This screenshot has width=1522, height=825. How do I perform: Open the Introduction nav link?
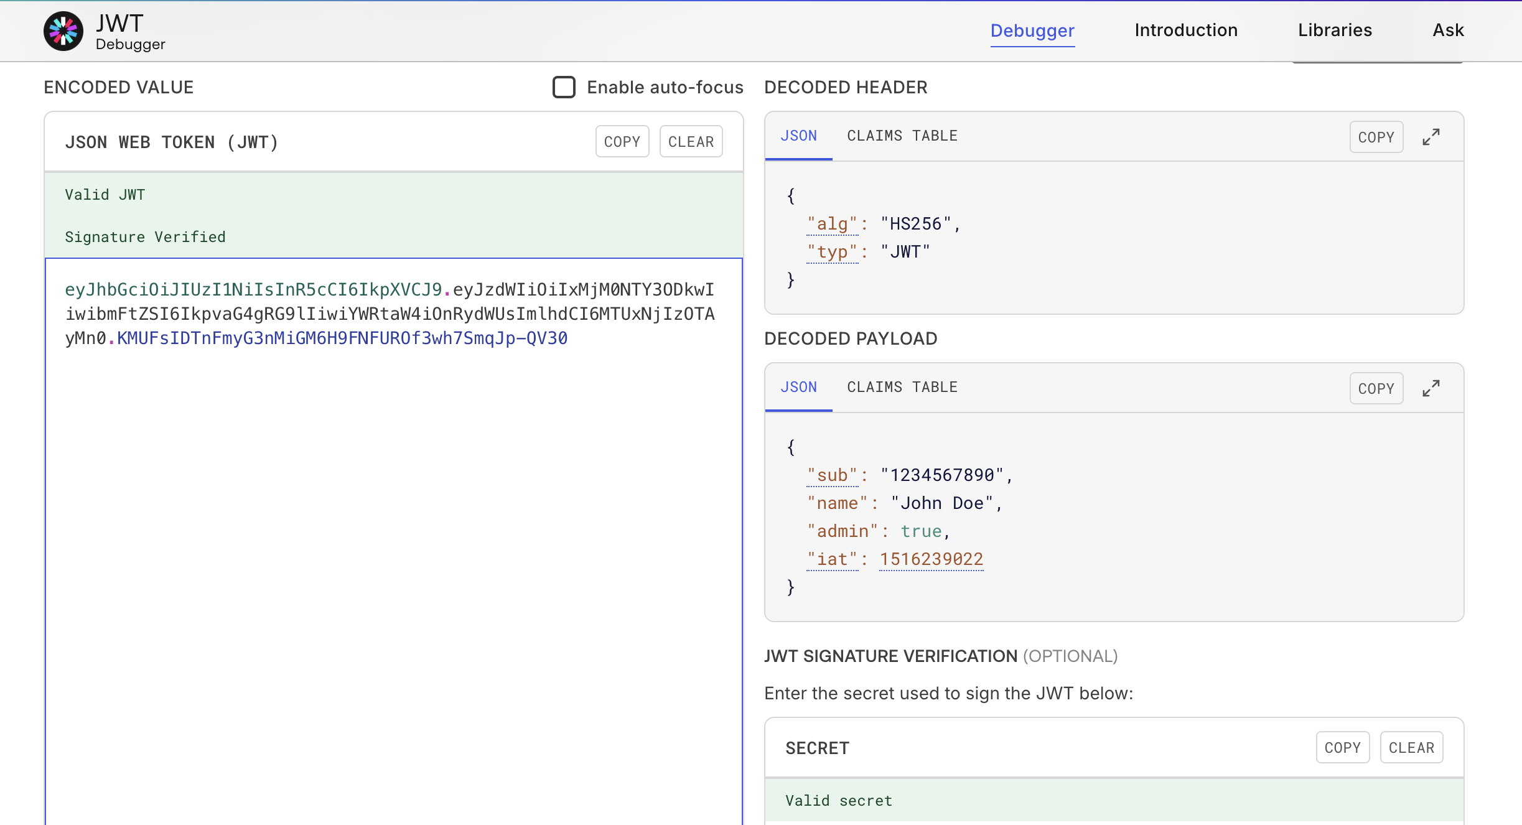(1186, 30)
